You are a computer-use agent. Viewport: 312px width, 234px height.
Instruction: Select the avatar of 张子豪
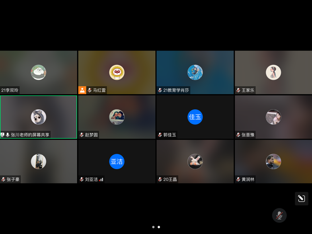pos(39,162)
